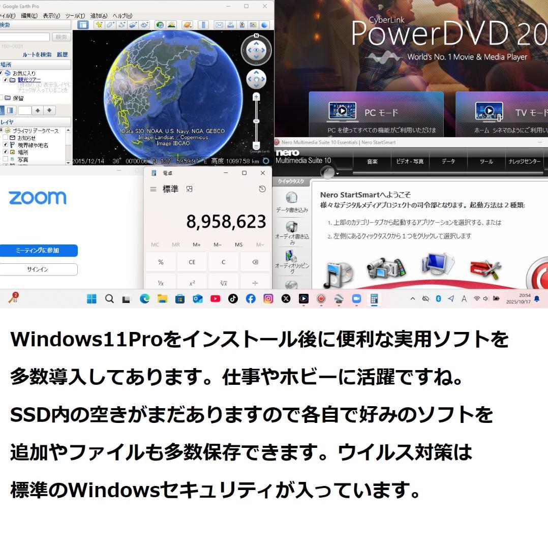Click View in Google Maps toolbar icon

click(253, 25)
